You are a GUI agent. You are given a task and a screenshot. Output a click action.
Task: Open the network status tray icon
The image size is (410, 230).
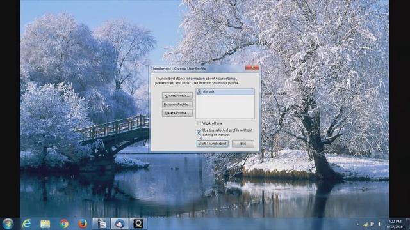click(x=365, y=224)
